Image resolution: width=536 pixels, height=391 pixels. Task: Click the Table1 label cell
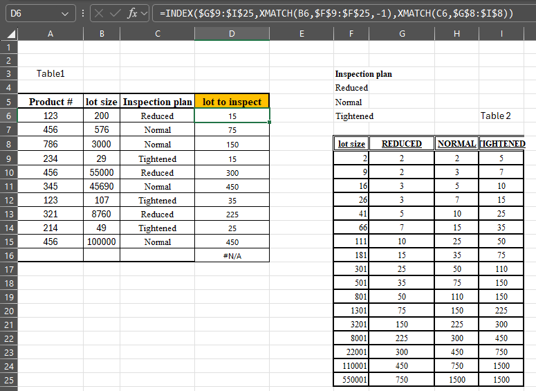coord(50,73)
